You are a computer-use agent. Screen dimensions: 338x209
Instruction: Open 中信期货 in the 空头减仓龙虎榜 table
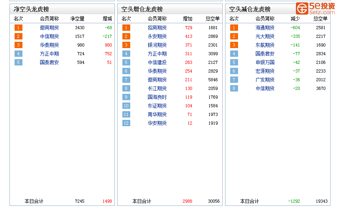point(265,88)
